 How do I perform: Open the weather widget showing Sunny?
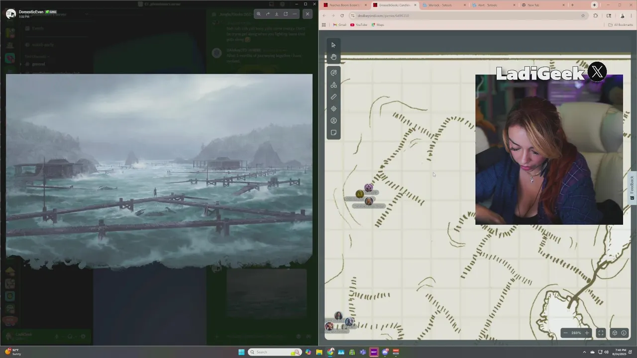(x=13, y=352)
